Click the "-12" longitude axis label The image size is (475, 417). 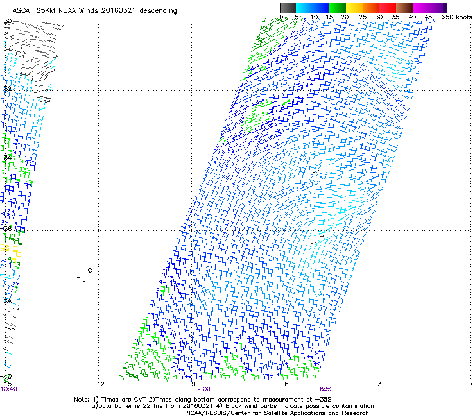(x=98, y=384)
